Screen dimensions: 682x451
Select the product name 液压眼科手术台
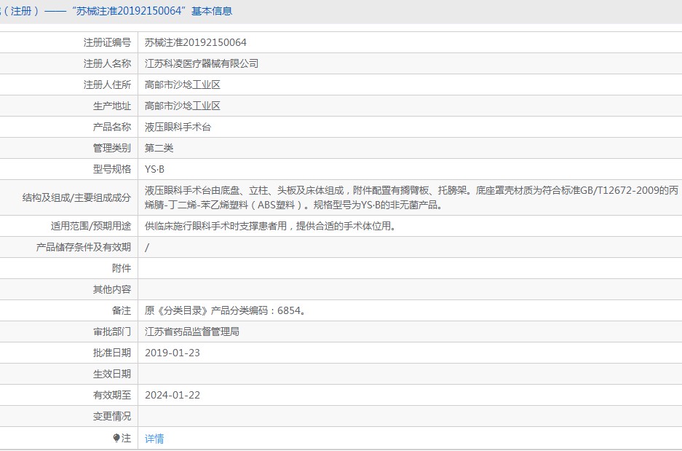(x=178, y=127)
